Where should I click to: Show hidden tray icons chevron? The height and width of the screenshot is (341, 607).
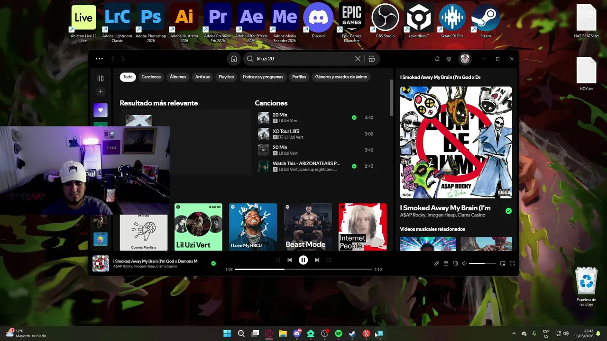[x=514, y=334]
